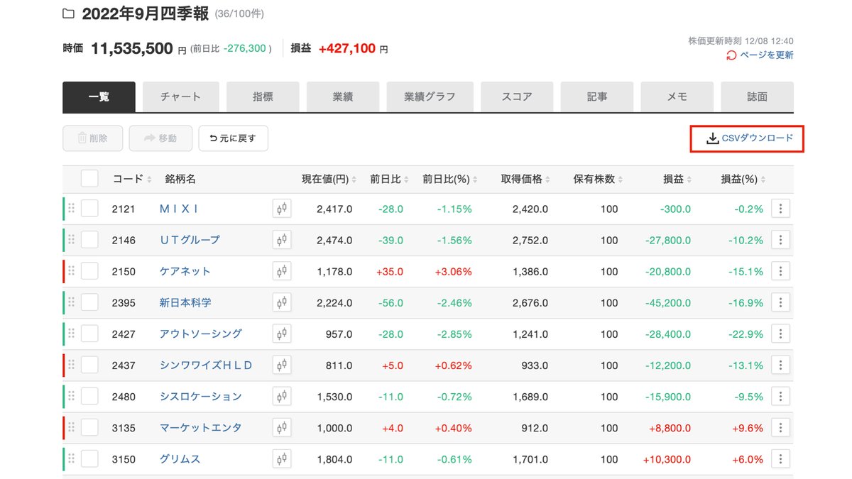Switch to the 指標 tab

click(x=263, y=97)
